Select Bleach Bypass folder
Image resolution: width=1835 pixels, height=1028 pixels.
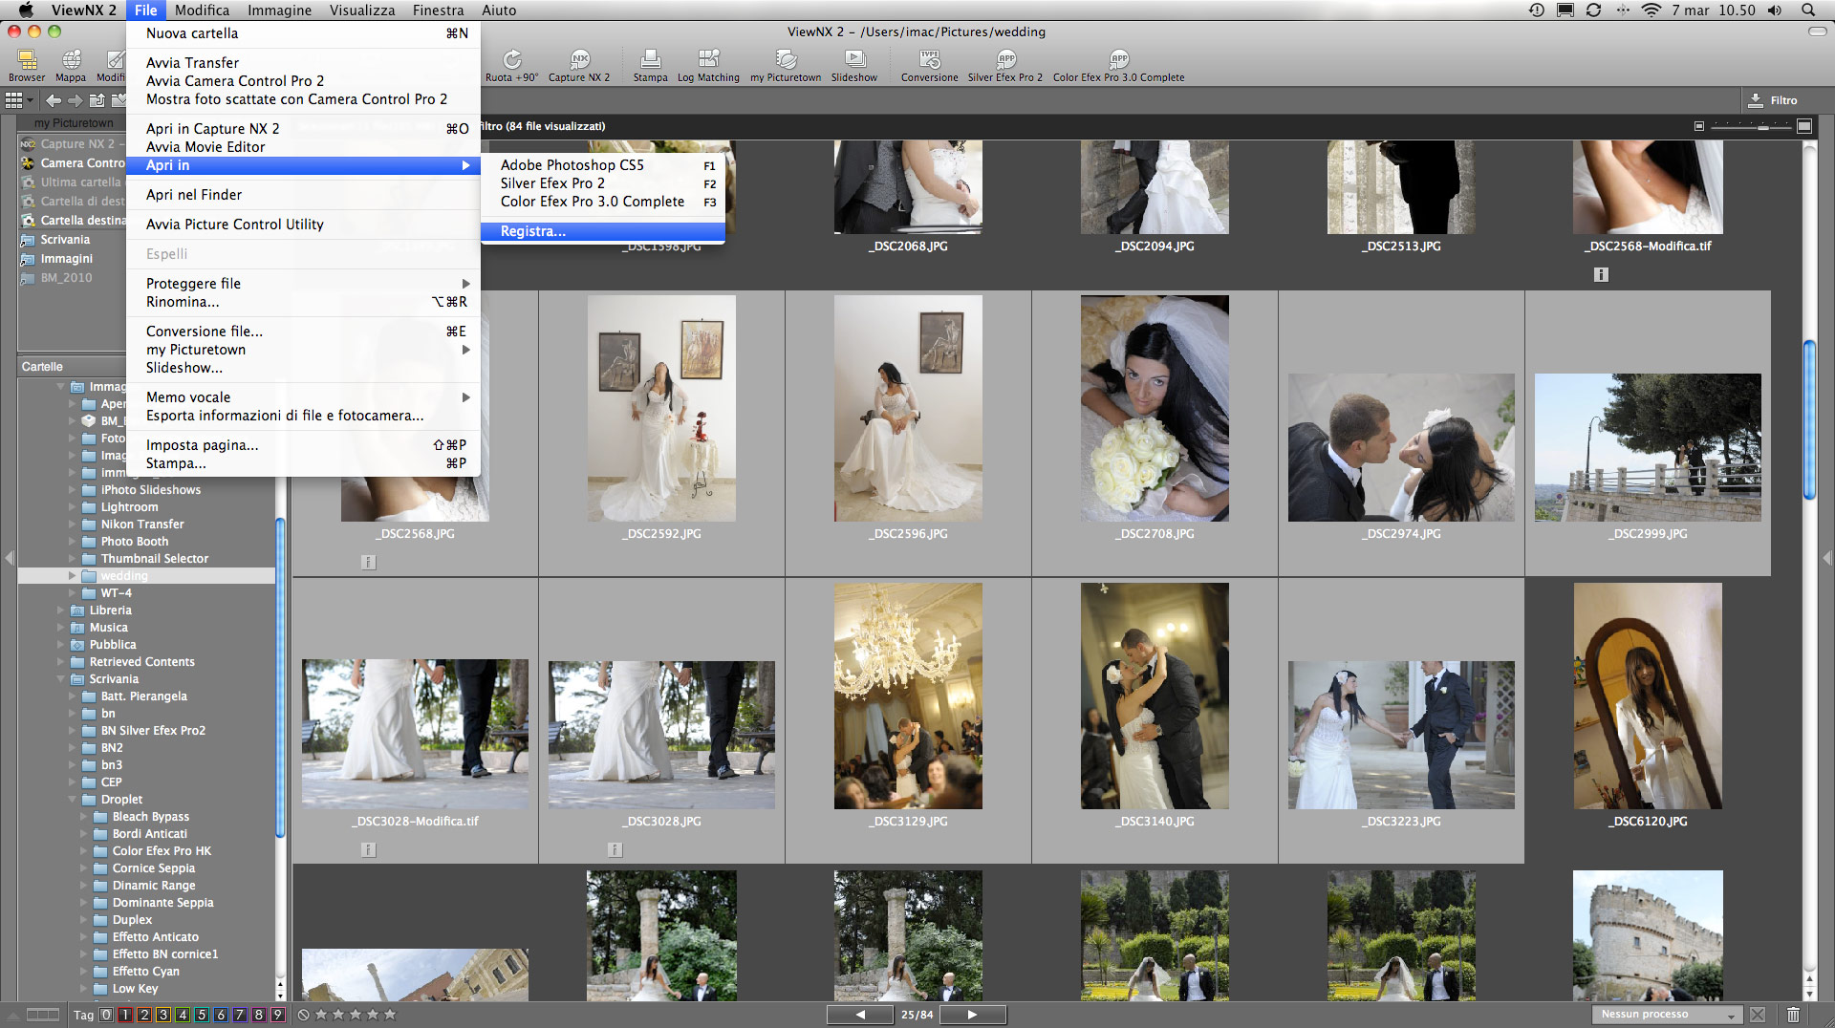[150, 817]
